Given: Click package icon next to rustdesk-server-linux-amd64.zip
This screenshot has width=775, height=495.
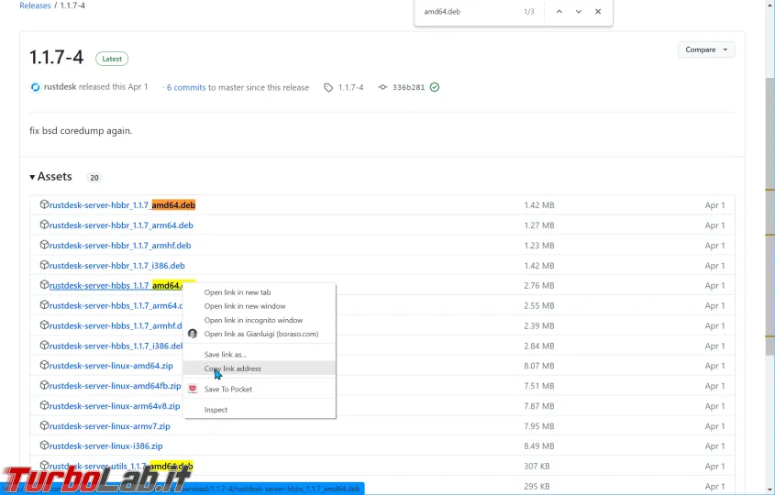Looking at the screenshot, I should pos(44,366).
